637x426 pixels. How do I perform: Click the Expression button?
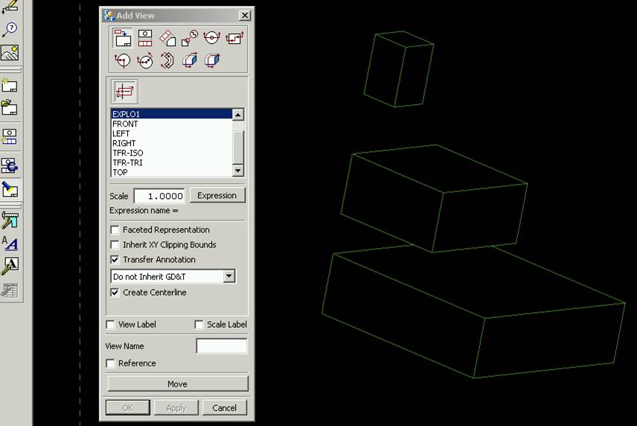(217, 196)
